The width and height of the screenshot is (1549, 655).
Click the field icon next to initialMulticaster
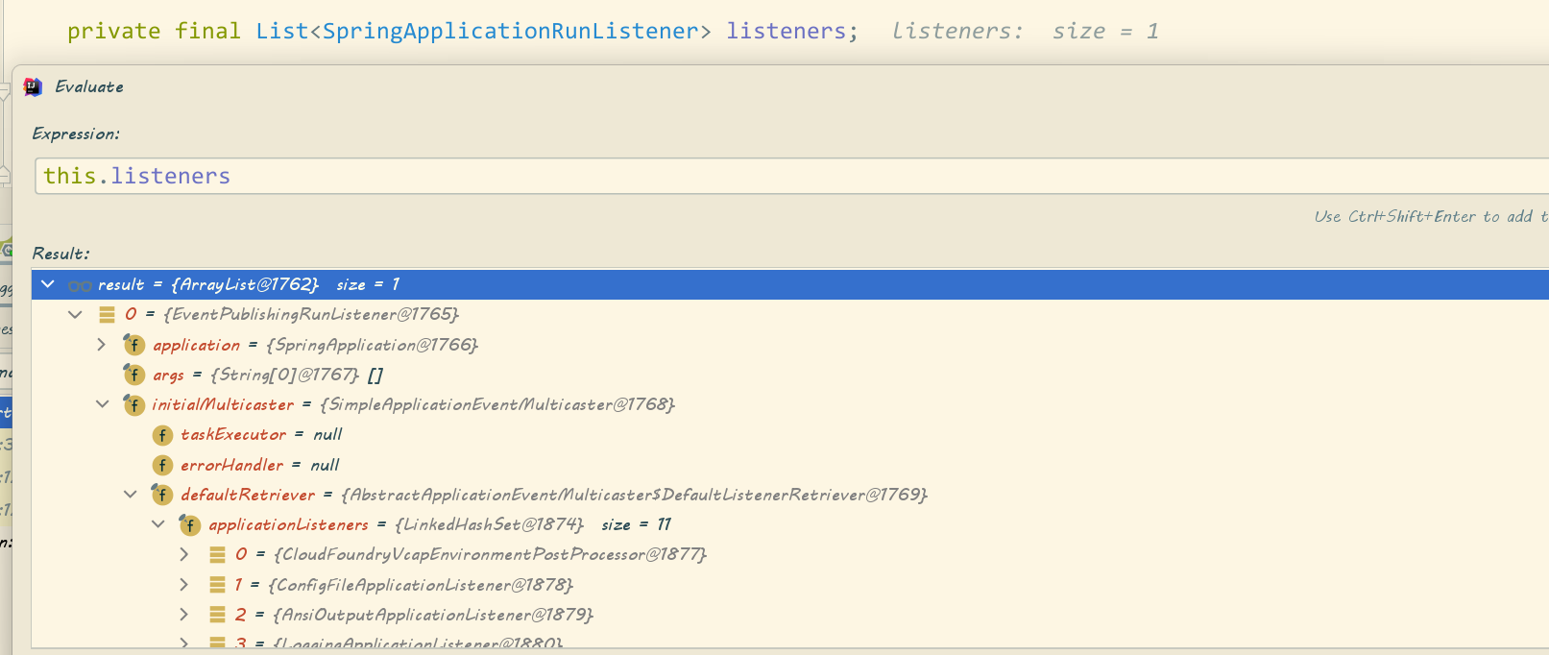134,404
